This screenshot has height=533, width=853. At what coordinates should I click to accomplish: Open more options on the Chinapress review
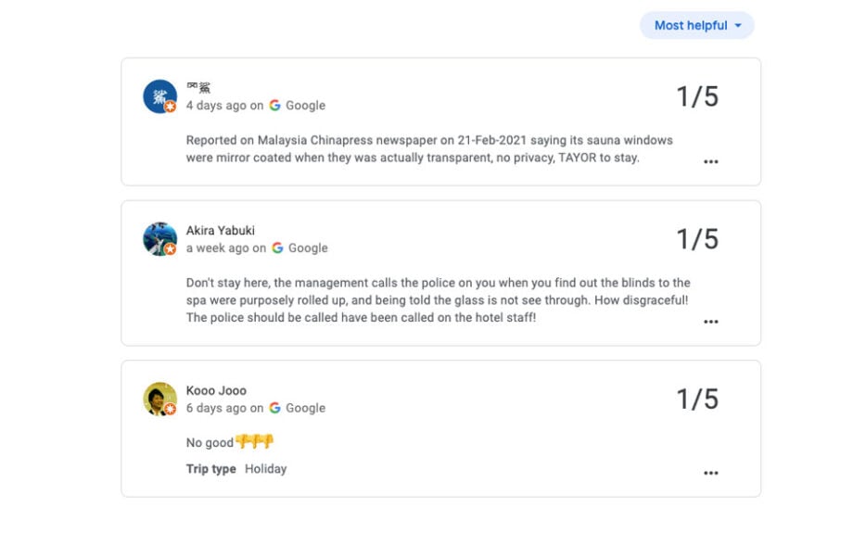click(x=711, y=161)
